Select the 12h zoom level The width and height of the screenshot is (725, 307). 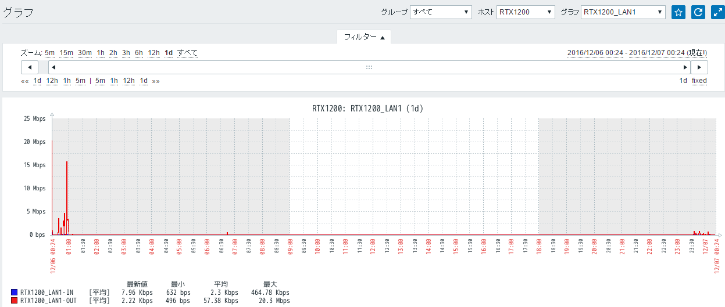click(153, 53)
